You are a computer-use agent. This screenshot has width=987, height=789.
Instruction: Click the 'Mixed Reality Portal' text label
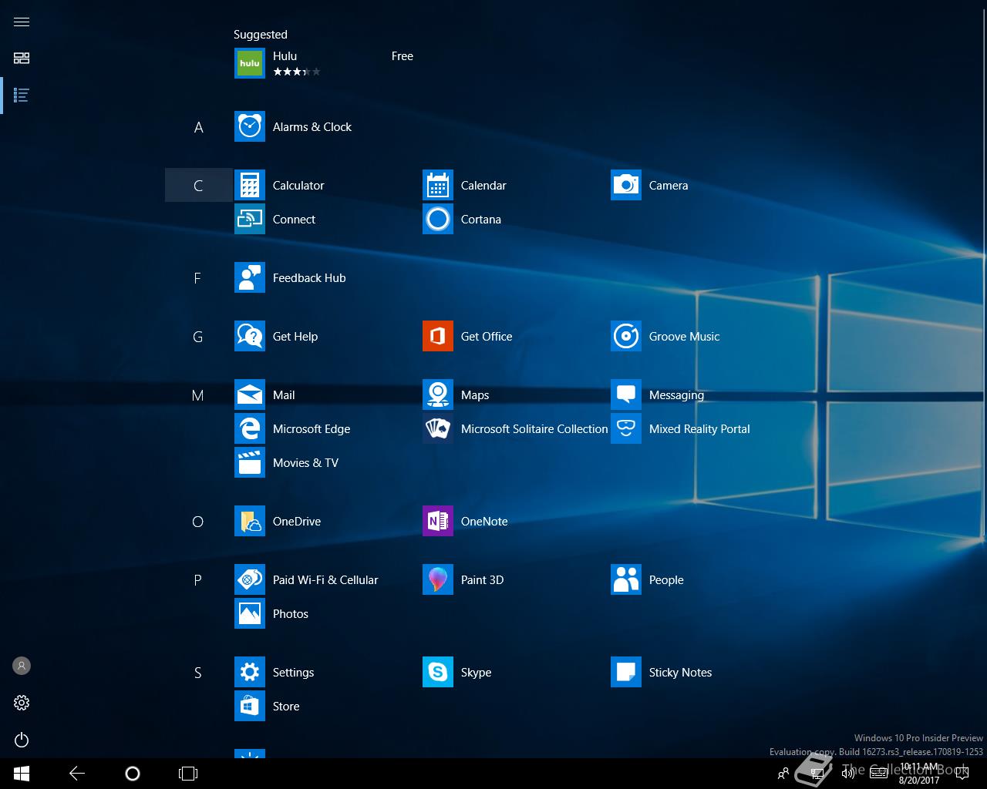(x=699, y=429)
